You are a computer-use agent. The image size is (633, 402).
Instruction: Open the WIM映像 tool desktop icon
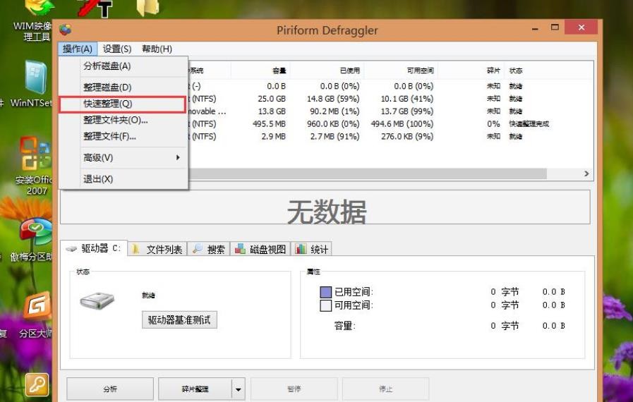click(35, 20)
